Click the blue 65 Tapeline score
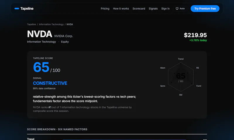Image resolution: width=234 pixels, height=140 pixels. 41,67
